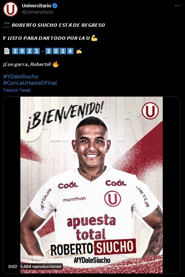Click the 0:02 video duration label
The image size is (185, 277).
point(13,266)
